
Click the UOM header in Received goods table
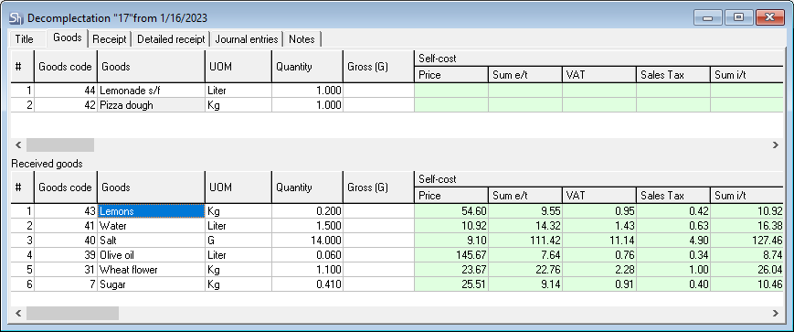pos(238,187)
